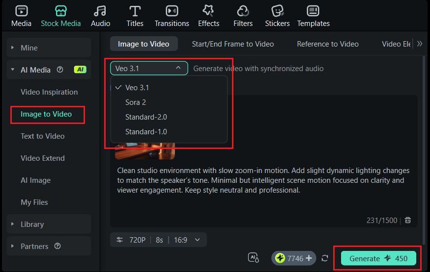This screenshot has height=272, width=430.
Task: Open Text to Video in sidebar
Action: click(42, 136)
